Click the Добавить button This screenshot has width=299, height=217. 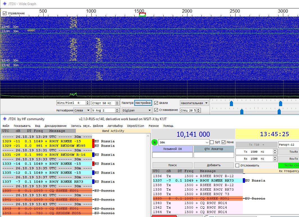214,165
